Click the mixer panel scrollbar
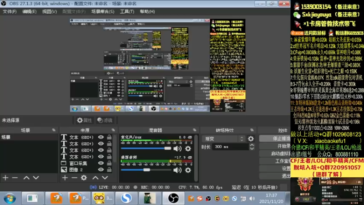Viewport: 364px width, 205px height. [x=196, y=158]
